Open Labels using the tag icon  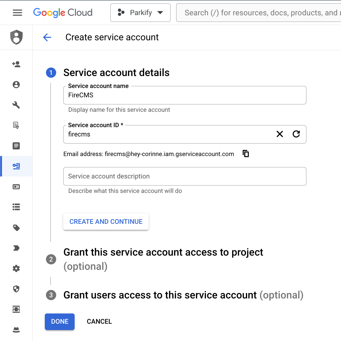16,228
